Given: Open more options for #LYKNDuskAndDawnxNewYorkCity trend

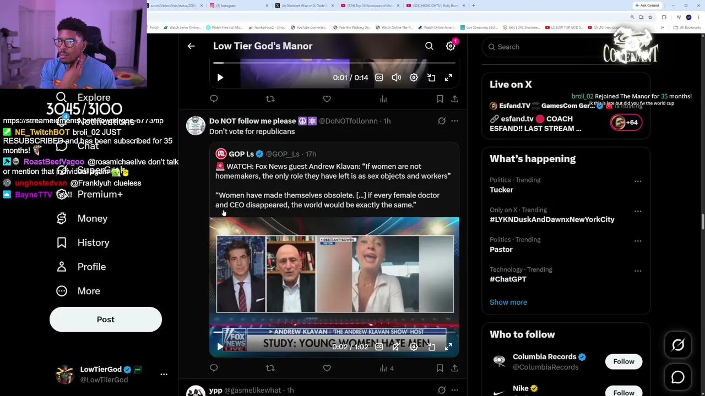Looking at the screenshot, I should 638,211.
